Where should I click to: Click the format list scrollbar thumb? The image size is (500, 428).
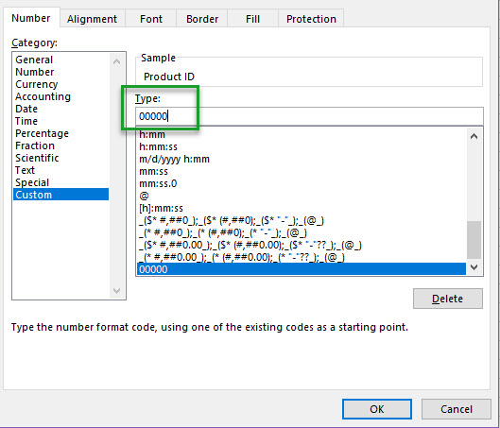click(474, 240)
